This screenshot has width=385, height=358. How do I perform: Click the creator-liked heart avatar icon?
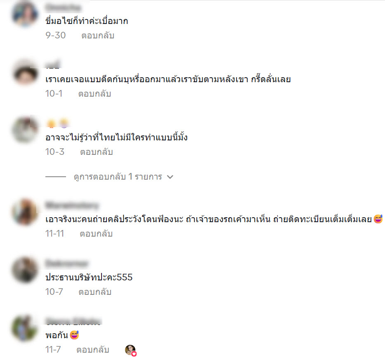tap(131, 350)
